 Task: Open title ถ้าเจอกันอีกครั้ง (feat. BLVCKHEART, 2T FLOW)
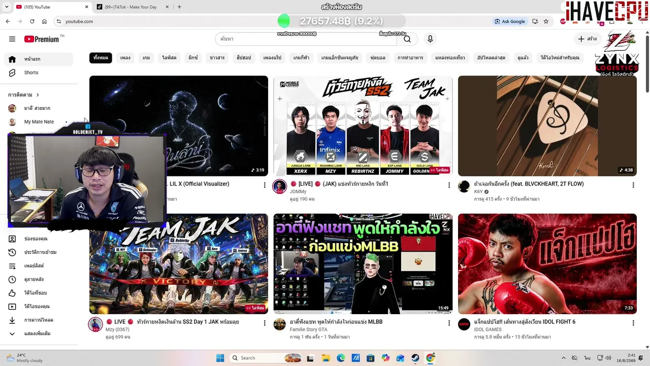pos(529,184)
